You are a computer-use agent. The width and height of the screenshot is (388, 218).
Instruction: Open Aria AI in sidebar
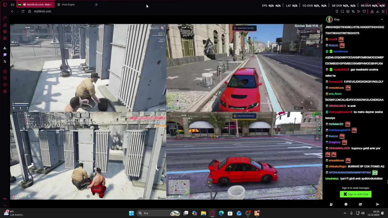[5, 48]
